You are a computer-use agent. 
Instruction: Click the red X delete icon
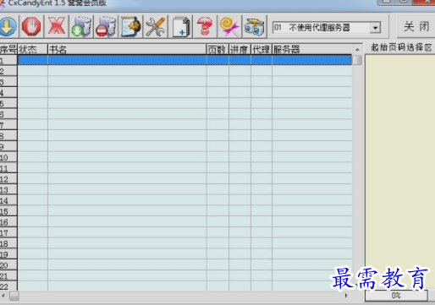[57, 27]
